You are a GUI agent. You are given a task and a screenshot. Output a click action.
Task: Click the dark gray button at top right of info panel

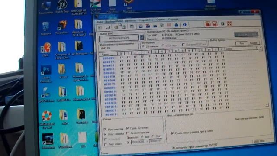246,34
